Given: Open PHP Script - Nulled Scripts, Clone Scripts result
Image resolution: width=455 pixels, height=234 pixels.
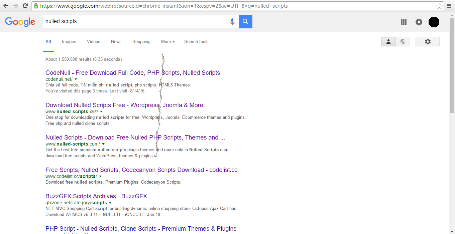Looking at the screenshot, I should (x=141, y=229).
